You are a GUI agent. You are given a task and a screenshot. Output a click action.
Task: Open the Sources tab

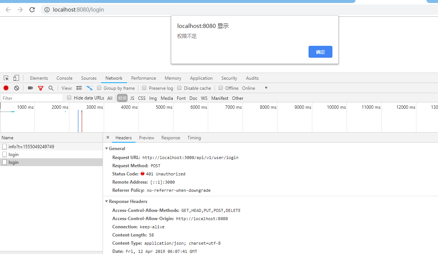coord(89,78)
